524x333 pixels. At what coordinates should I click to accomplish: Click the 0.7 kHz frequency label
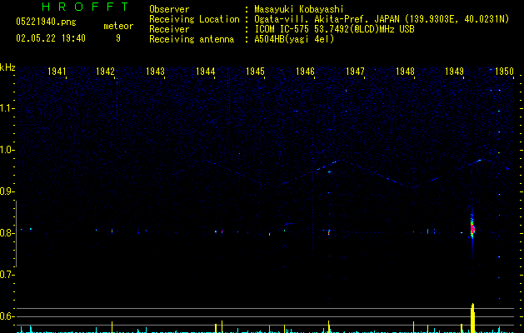[7, 275]
